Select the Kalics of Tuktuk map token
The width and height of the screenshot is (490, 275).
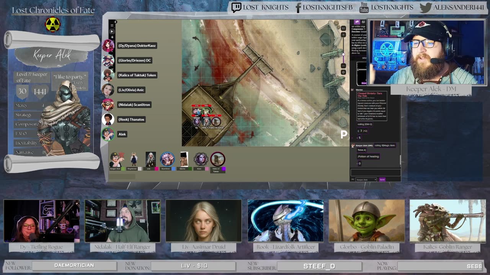point(216,122)
